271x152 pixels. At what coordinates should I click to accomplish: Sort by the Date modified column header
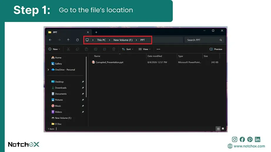pyautogui.click(x=155, y=56)
